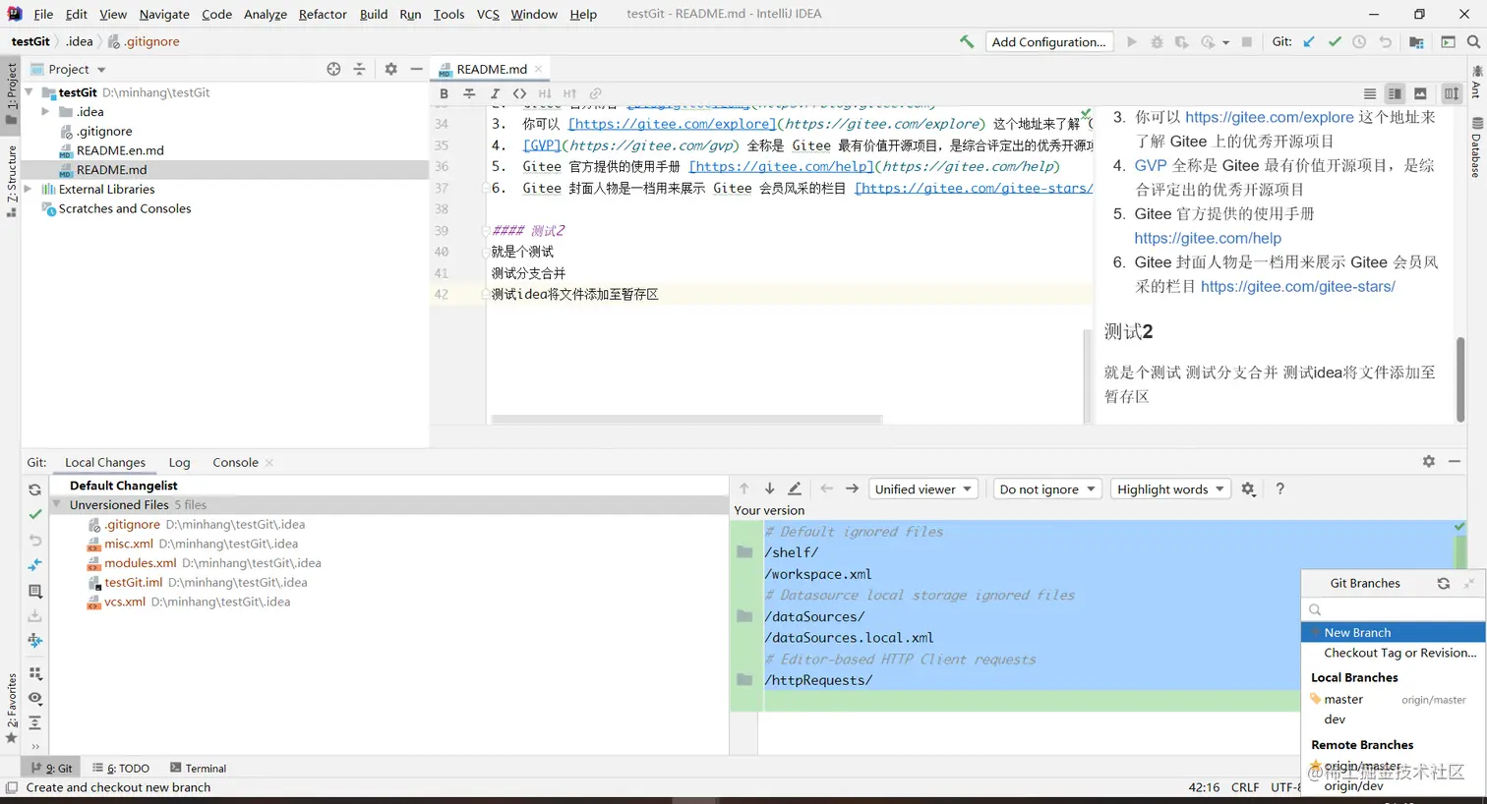Screen dimensions: 1487x804
Task: Toggle Preview Diff eye icon in Git panel
Action: tap(34, 698)
